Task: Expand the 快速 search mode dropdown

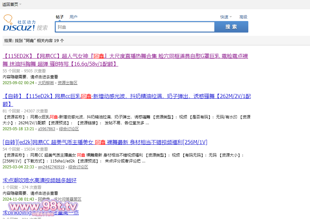Action: coord(226,17)
